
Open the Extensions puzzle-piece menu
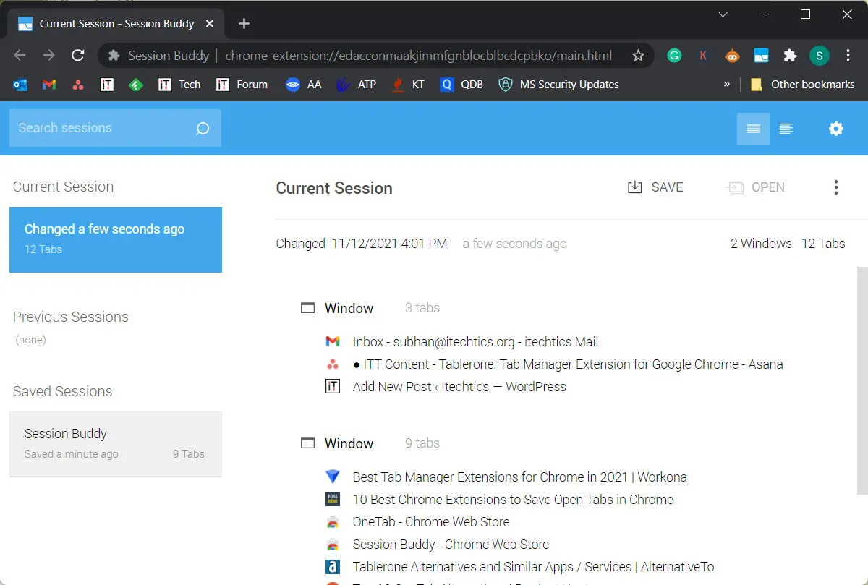coord(790,56)
